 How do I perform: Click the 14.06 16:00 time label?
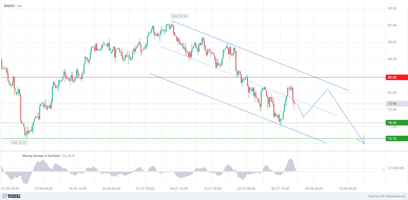[78, 189]
